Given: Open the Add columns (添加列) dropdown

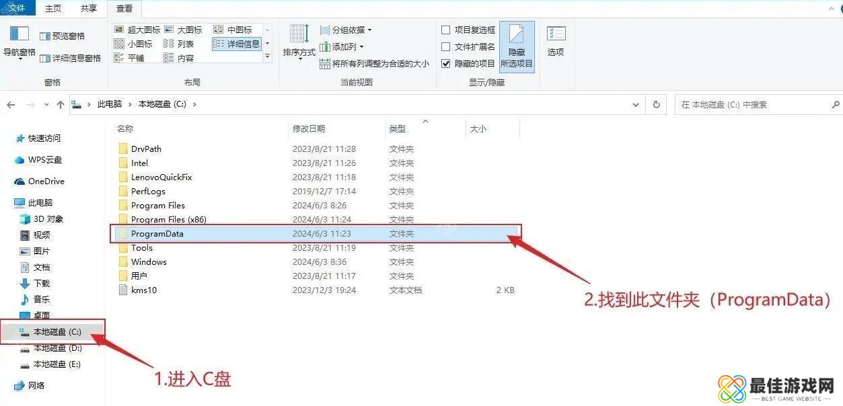Looking at the screenshot, I should tap(342, 47).
